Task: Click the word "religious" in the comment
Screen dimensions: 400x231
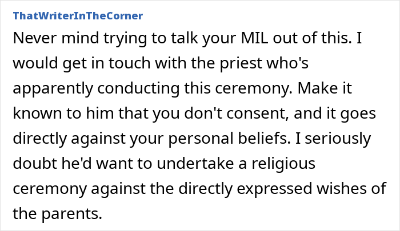Action: point(283,164)
